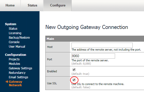The image size is (144, 92).
Task: Switch to the Status tab
Action: click(32, 5)
